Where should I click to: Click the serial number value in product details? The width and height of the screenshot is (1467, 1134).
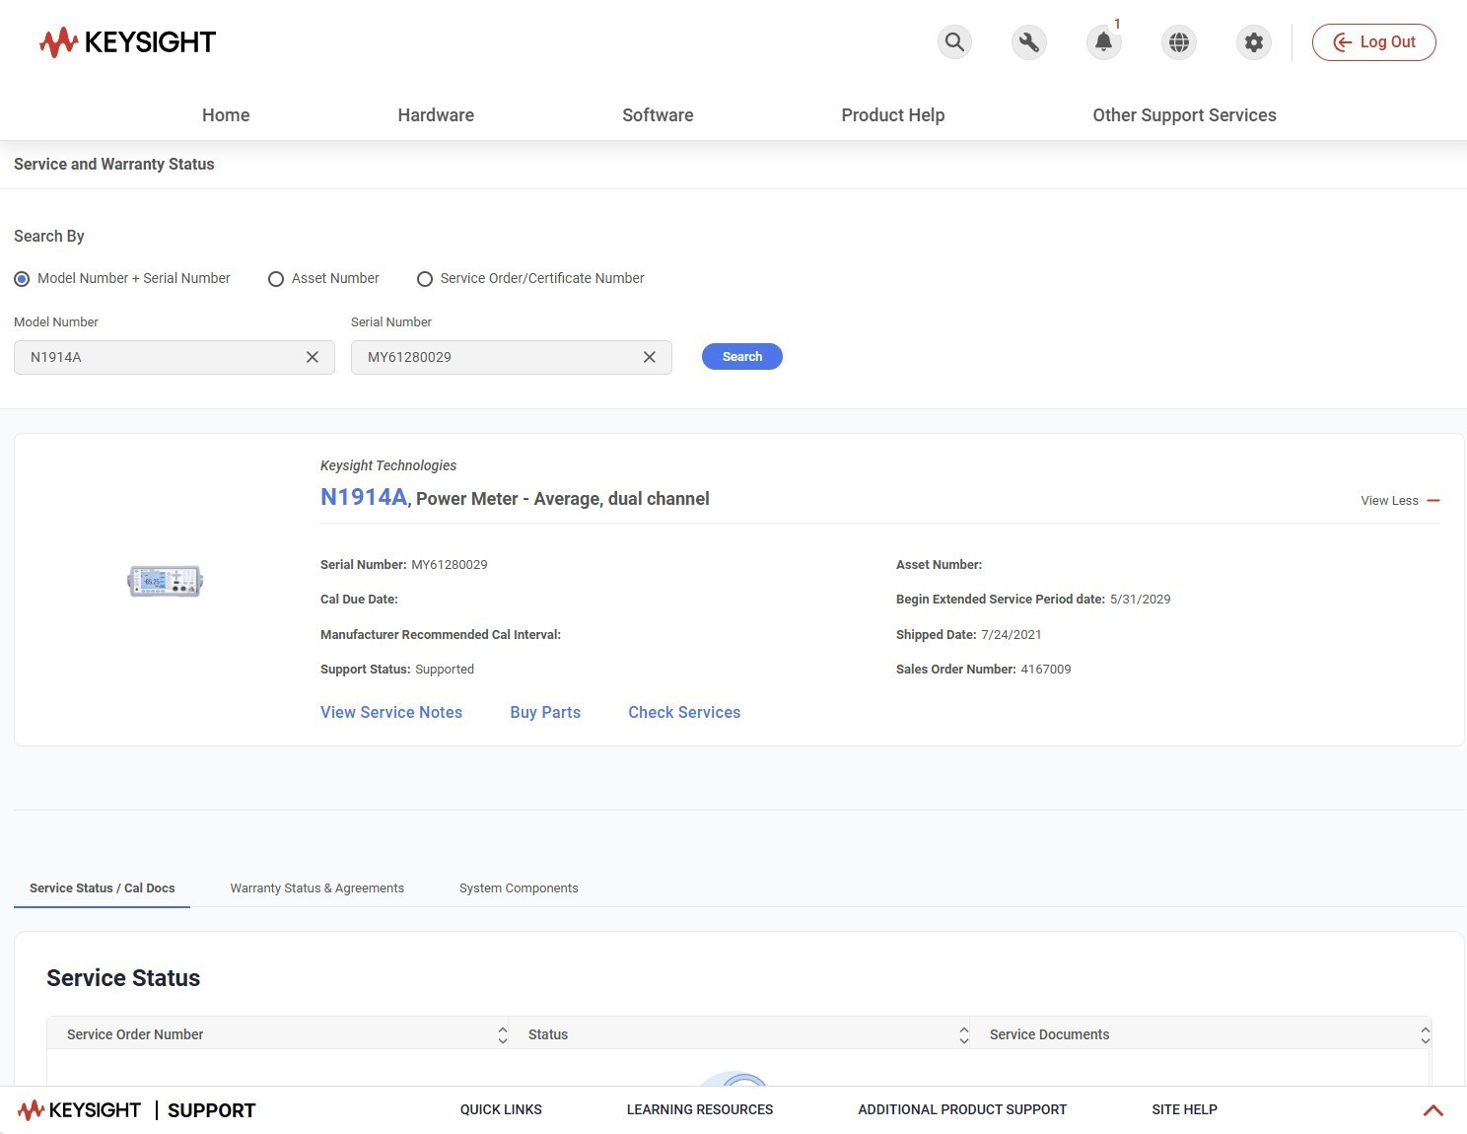click(x=450, y=565)
